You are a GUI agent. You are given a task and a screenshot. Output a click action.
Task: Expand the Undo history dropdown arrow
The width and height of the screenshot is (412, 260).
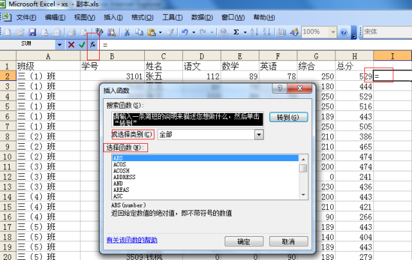click(194, 33)
